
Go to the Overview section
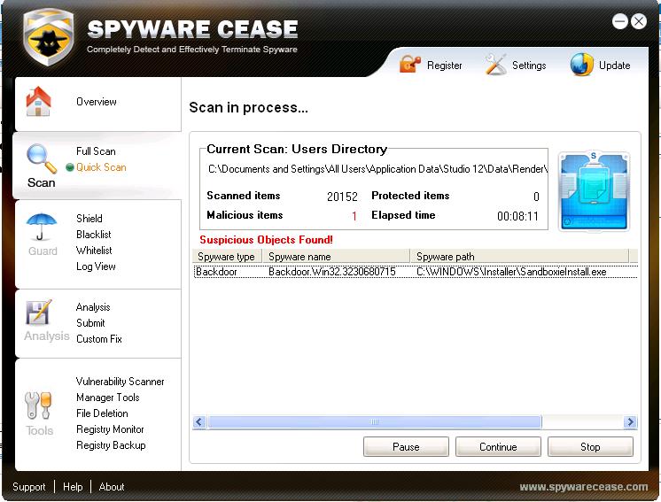(x=96, y=102)
